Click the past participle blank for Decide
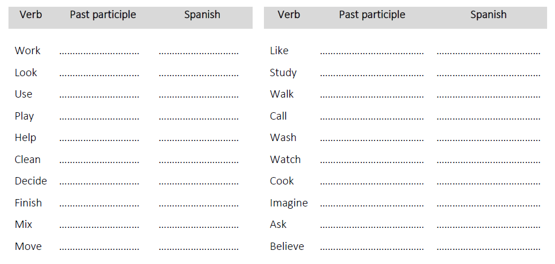 tap(99, 182)
